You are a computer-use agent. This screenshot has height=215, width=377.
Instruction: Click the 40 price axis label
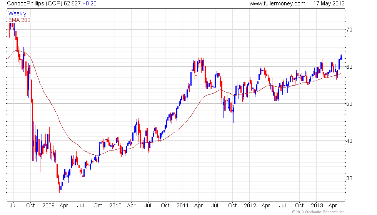coord(349,141)
